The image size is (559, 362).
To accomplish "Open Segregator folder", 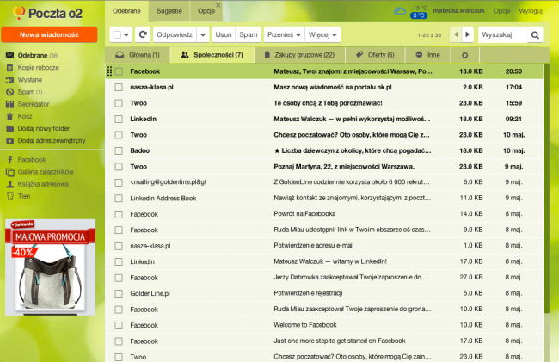I will (x=28, y=104).
